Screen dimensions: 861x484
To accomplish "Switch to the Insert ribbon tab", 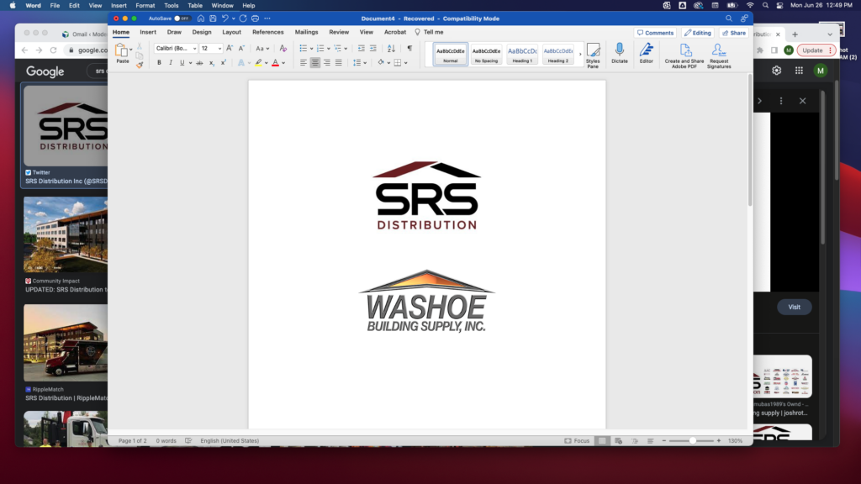I will [x=148, y=32].
